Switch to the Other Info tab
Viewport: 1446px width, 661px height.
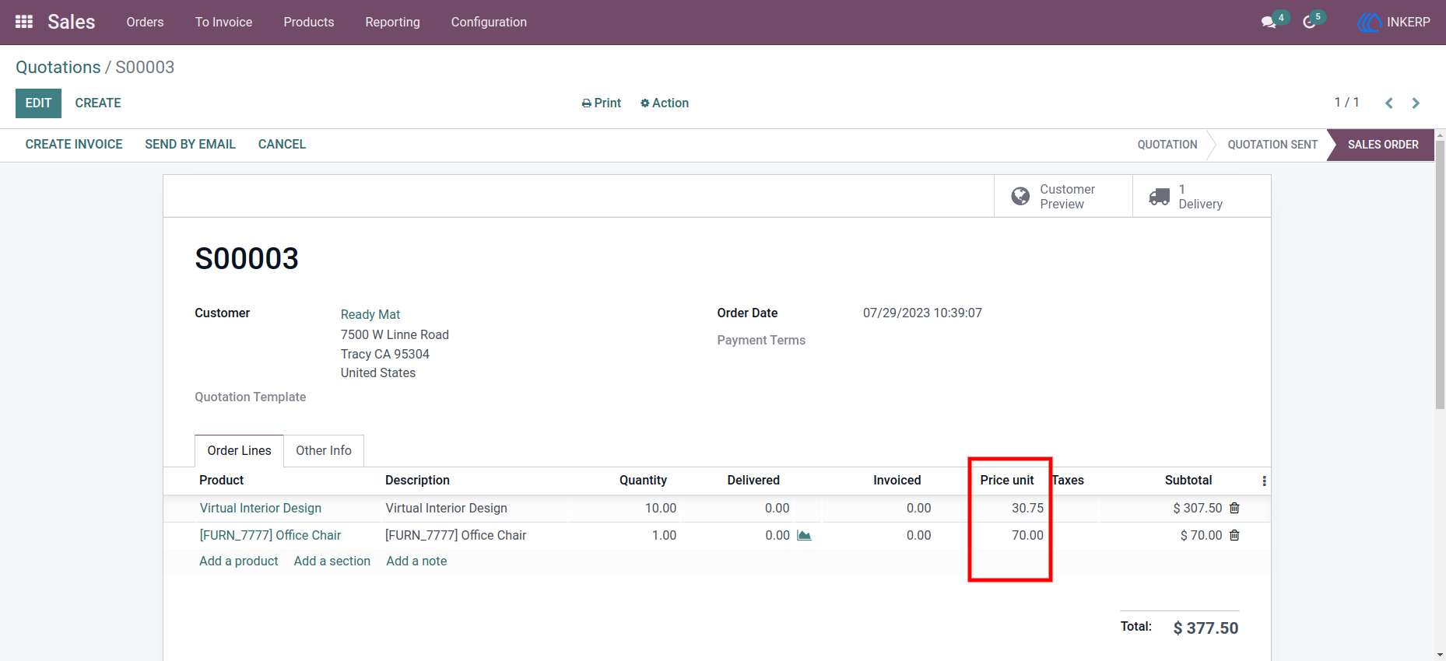pos(324,450)
